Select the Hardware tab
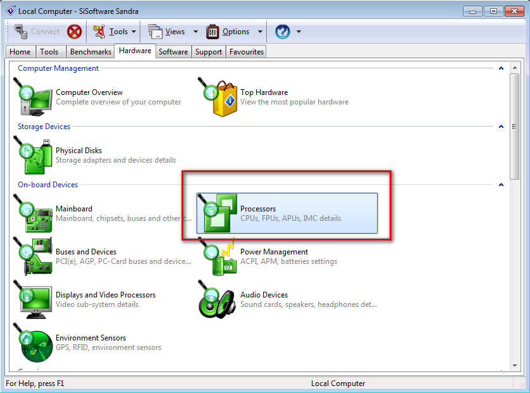This screenshot has height=393, width=530. point(135,51)
